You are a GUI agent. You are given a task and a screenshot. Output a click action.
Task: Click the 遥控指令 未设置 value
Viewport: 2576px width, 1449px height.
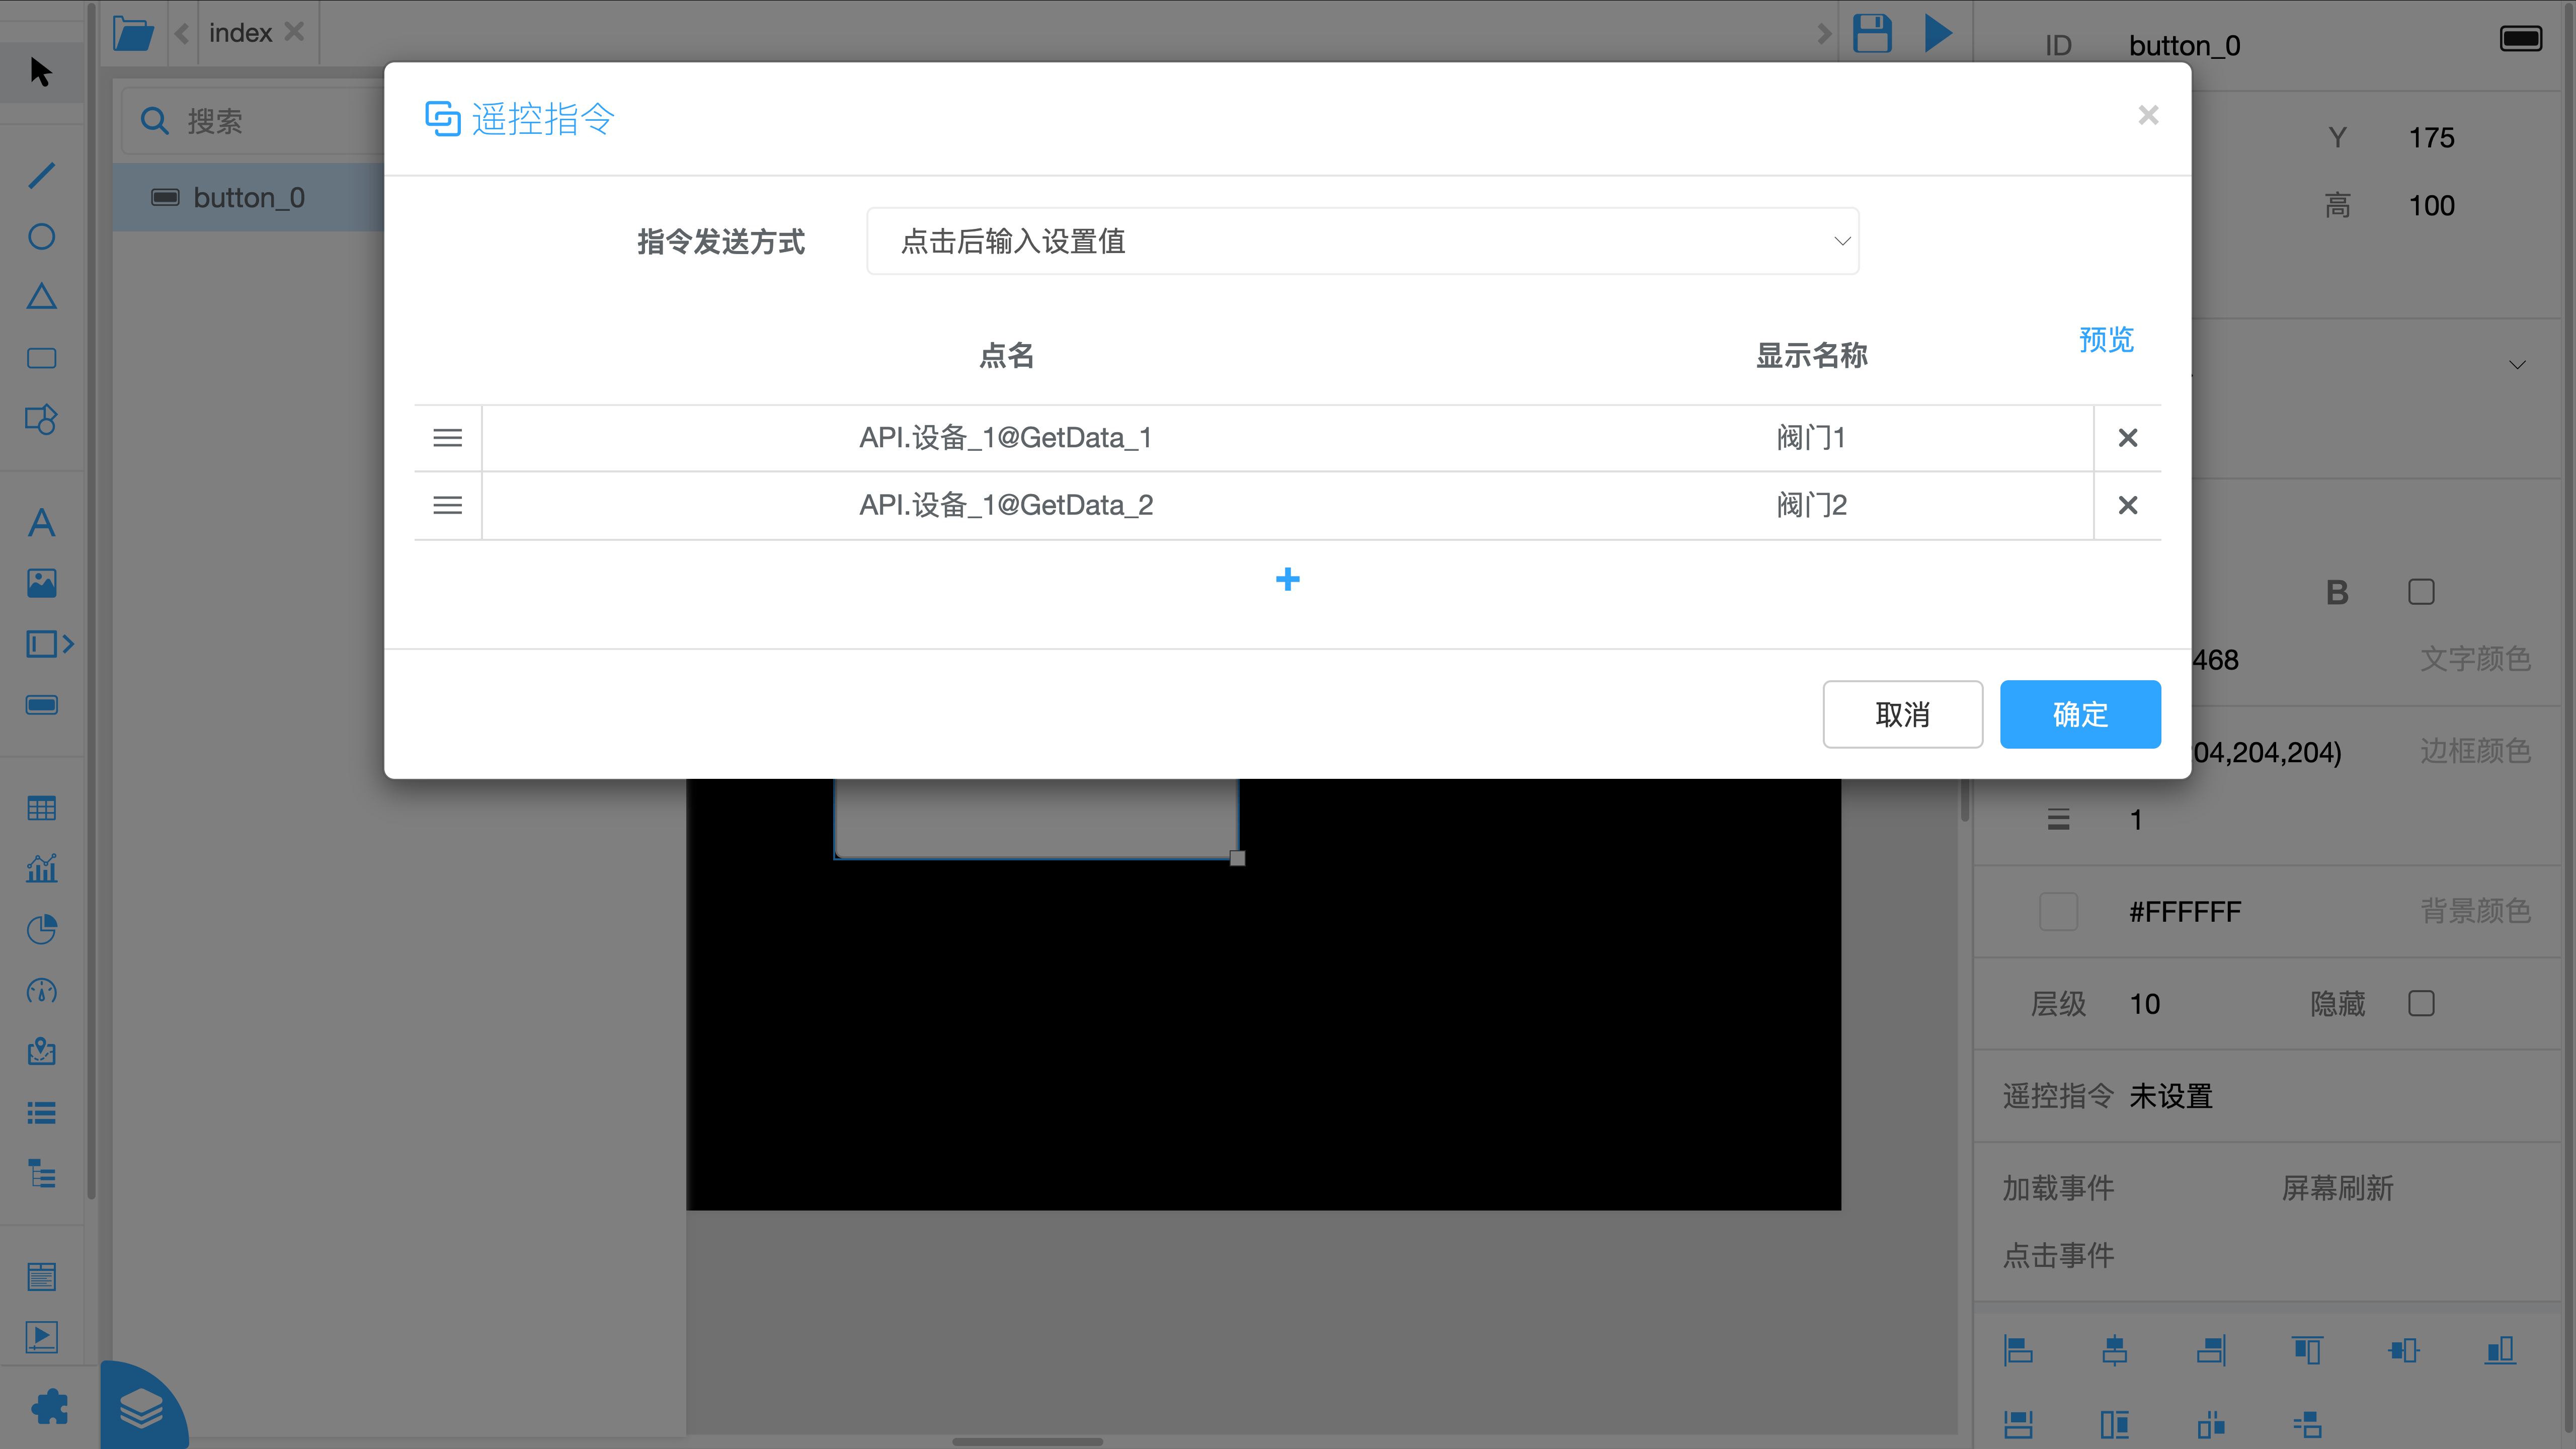(2170, 1096)
